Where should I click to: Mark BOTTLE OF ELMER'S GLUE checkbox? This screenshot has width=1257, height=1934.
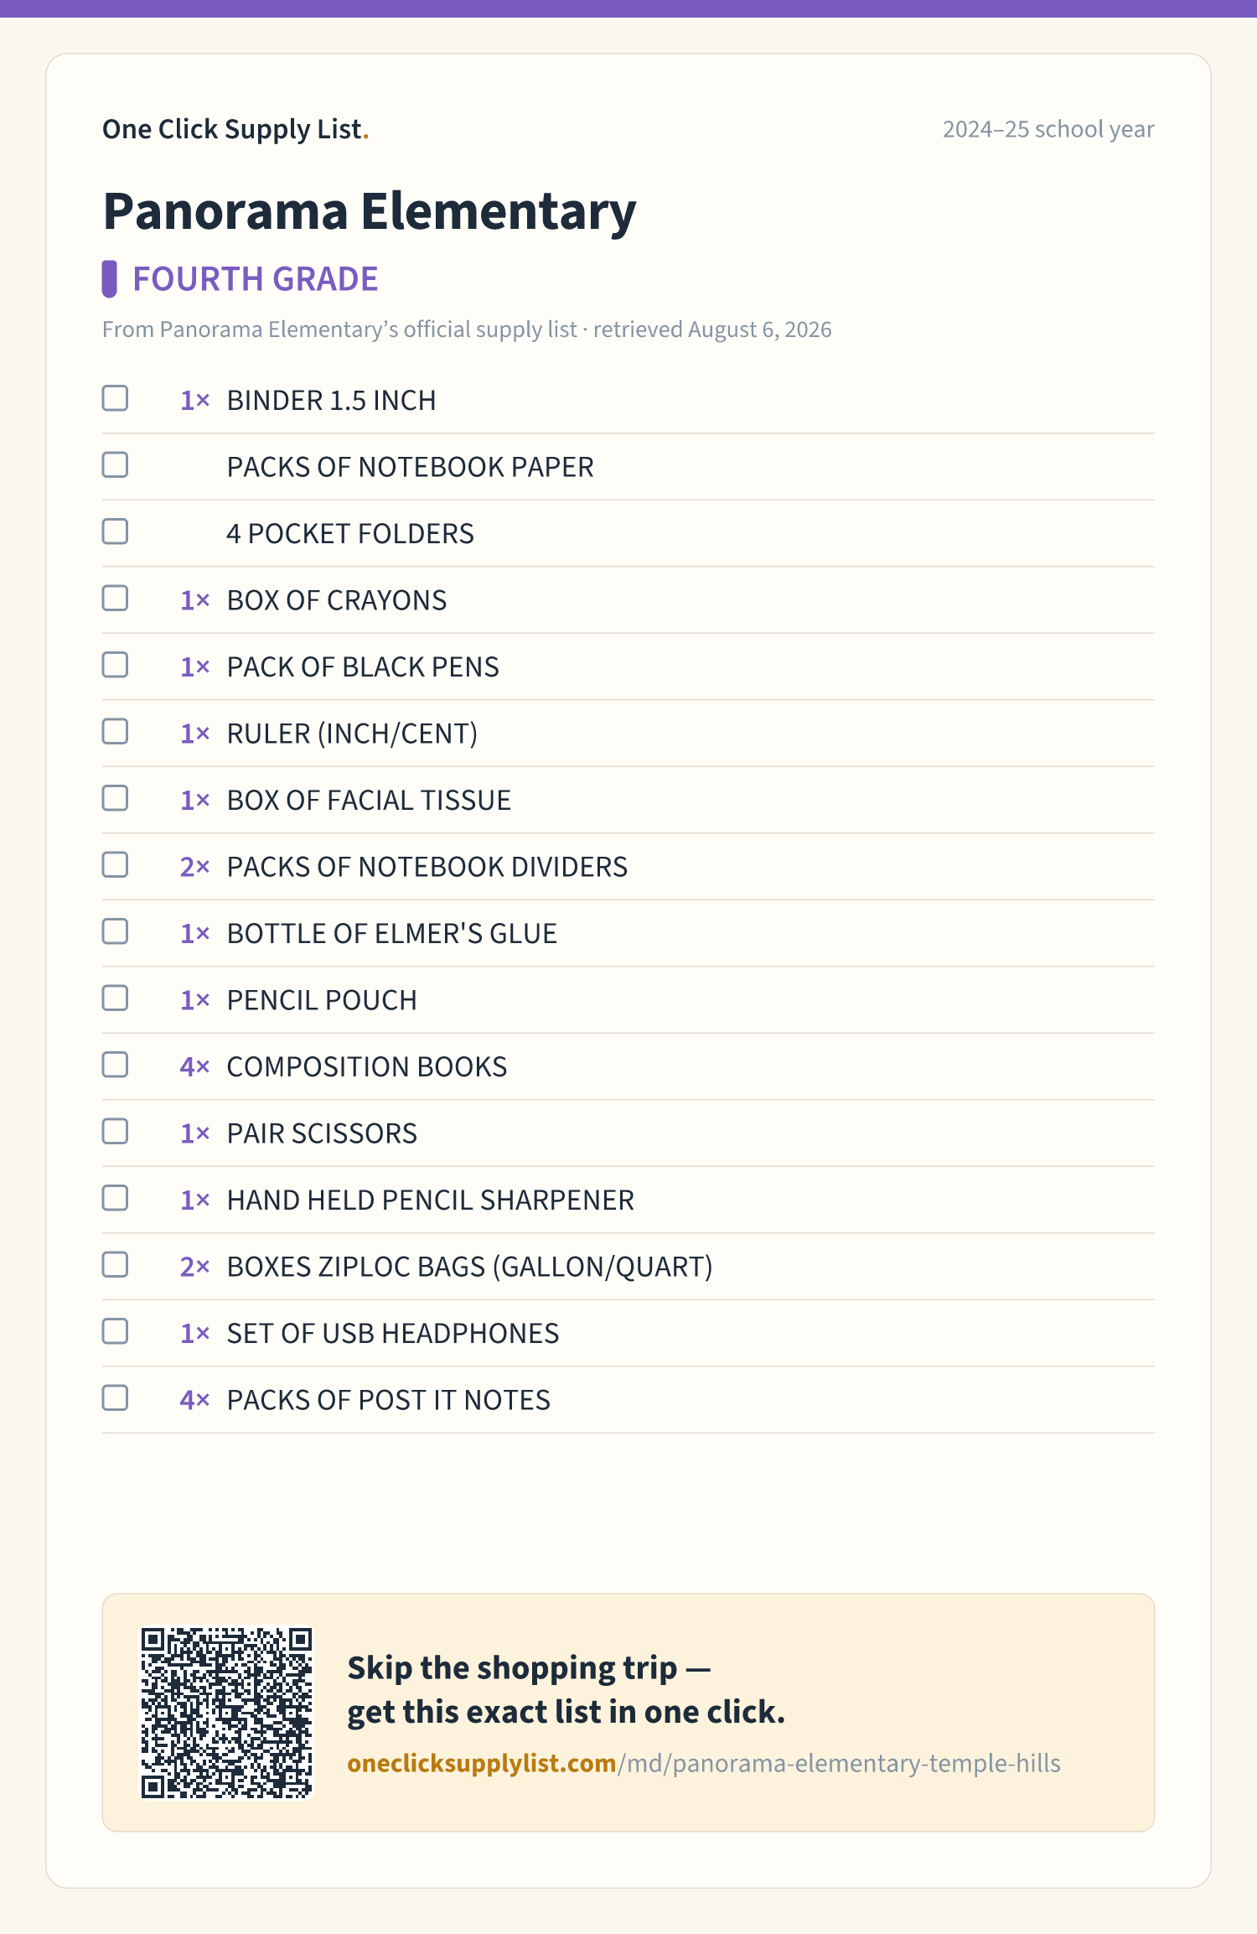tap(115, 931)
